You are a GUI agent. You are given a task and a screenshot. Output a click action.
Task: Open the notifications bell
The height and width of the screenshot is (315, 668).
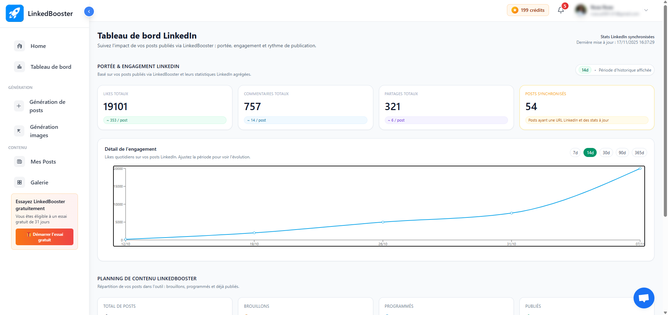point(560,10)
